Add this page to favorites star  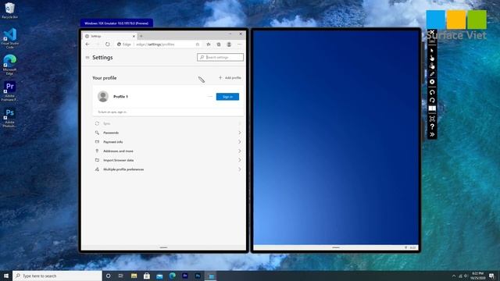198,44
